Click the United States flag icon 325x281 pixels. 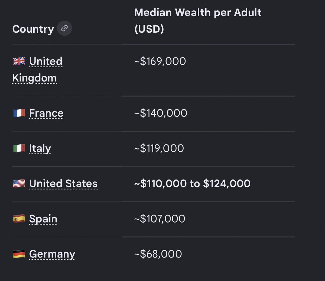19,183
